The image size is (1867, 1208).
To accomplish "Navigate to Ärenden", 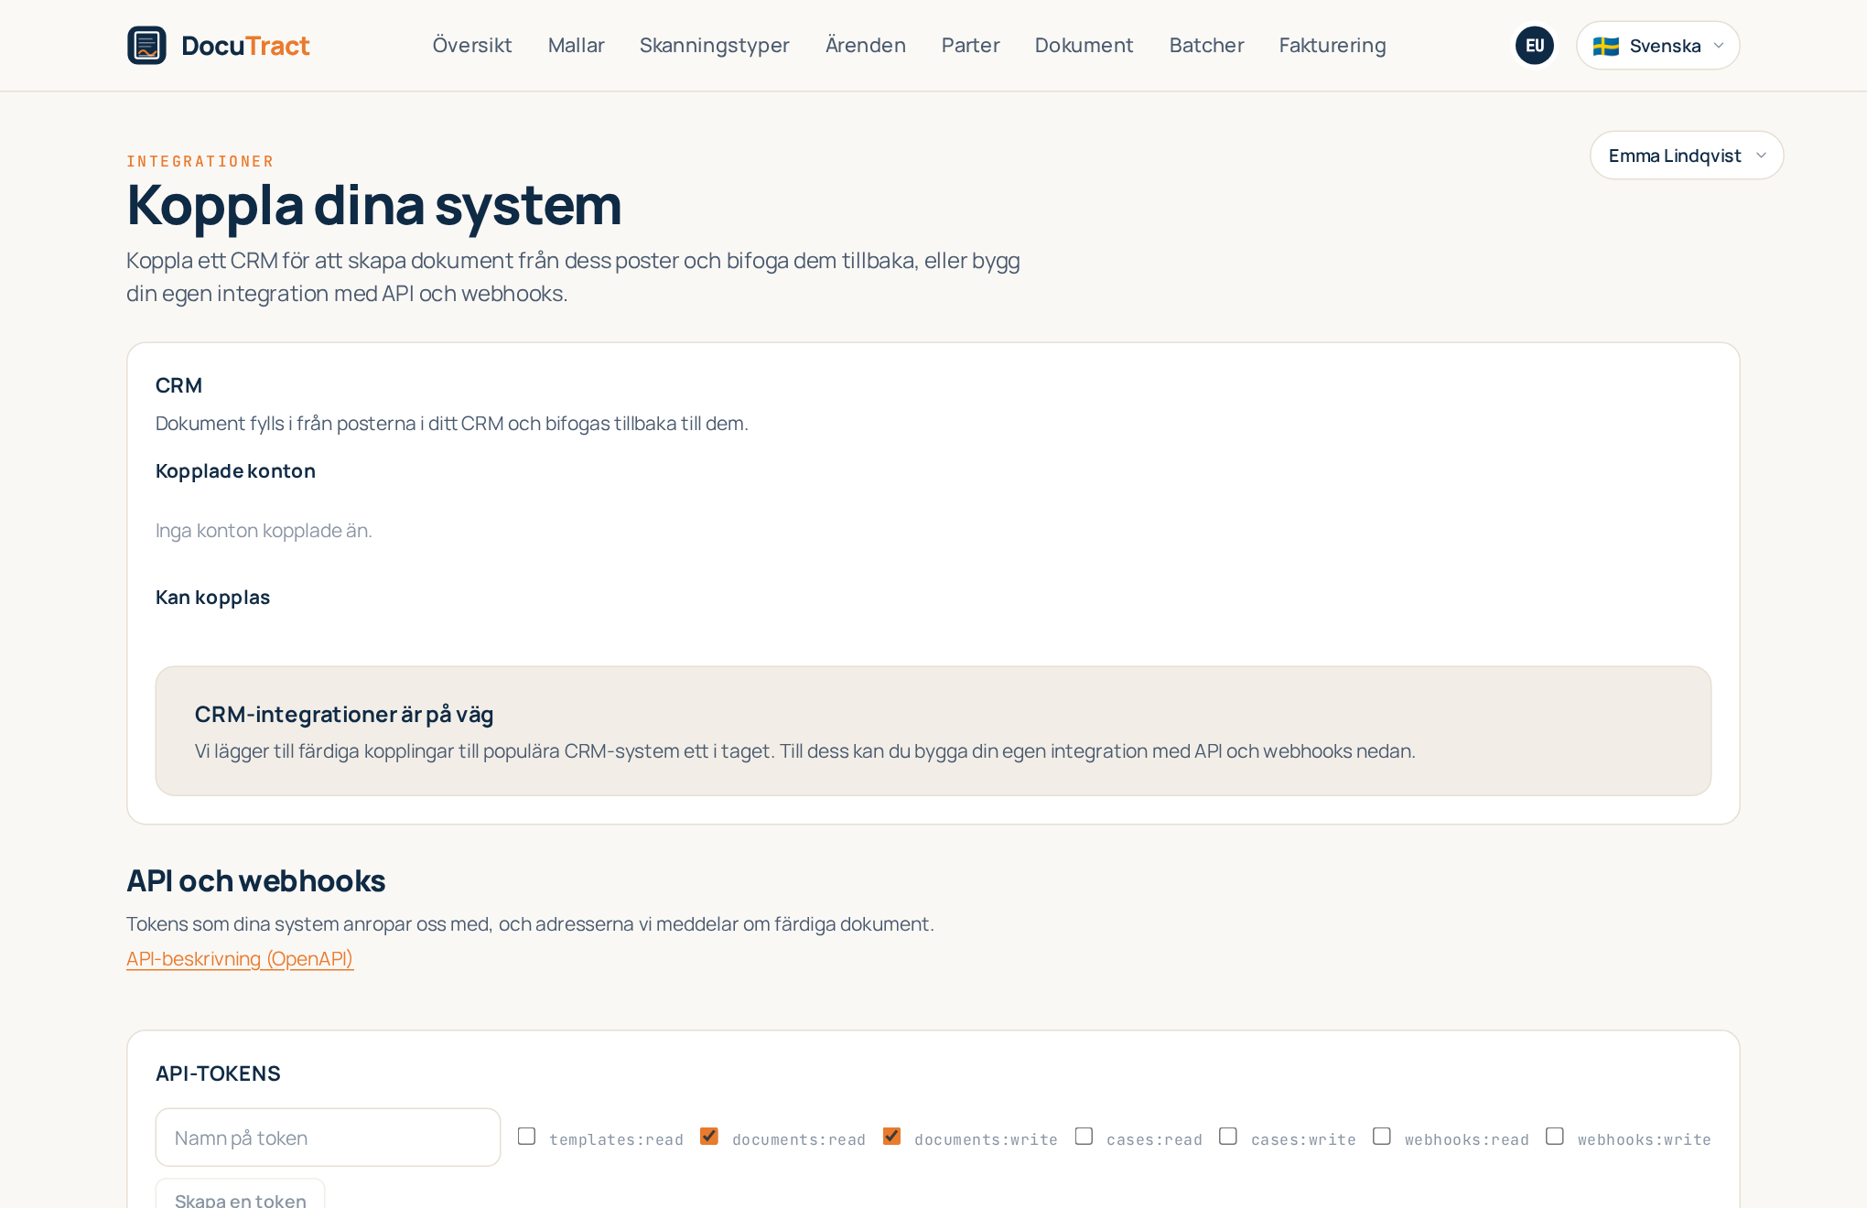I will click(x=865, y=45).
